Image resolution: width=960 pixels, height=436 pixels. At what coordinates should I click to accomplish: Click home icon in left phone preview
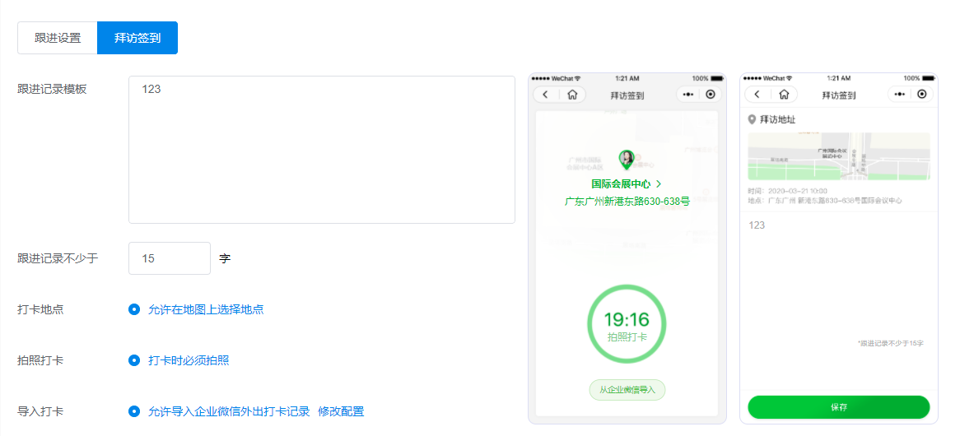[x=572, y=95]
